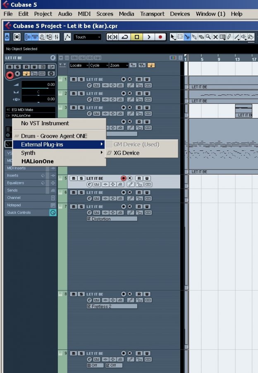
Task: Toggle Inspector musical timebase note button
Action: pyautogui.click(x=26, y=74)
